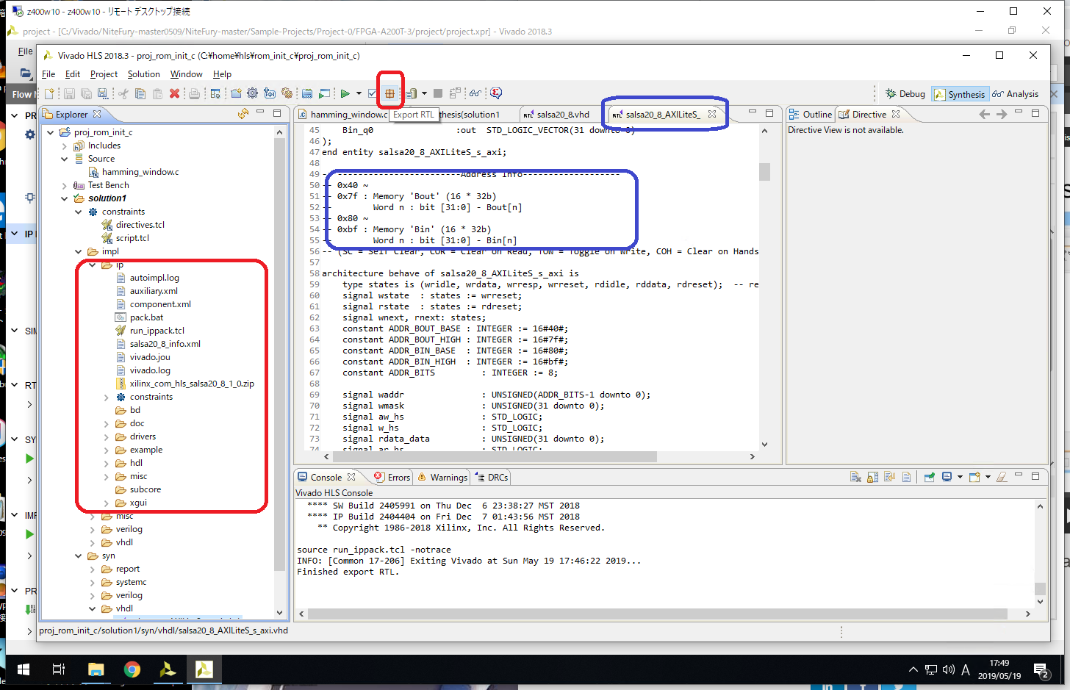Viewport: 1070px width, 690px height.
Task: Open Solution Settings orange gear icon
Action: [x=287, y=93]
